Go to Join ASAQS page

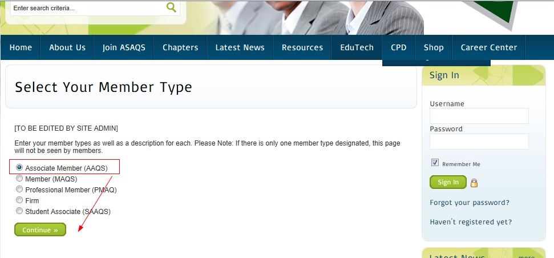pos(124,47)
